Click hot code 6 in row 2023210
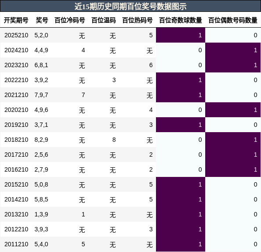 (x=151, y=65)
